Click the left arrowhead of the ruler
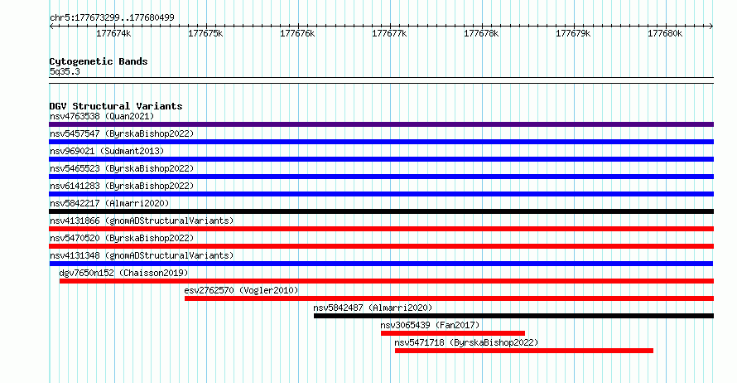 51,27
